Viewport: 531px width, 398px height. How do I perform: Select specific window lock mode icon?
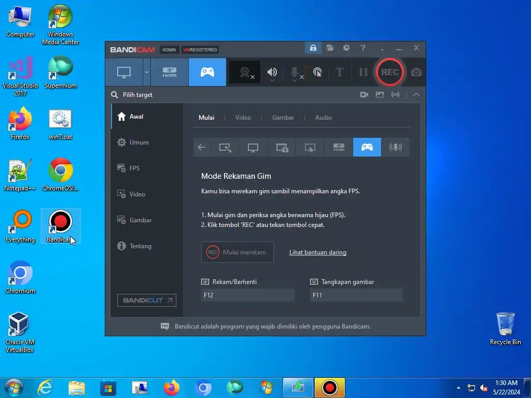pos(282,147)
